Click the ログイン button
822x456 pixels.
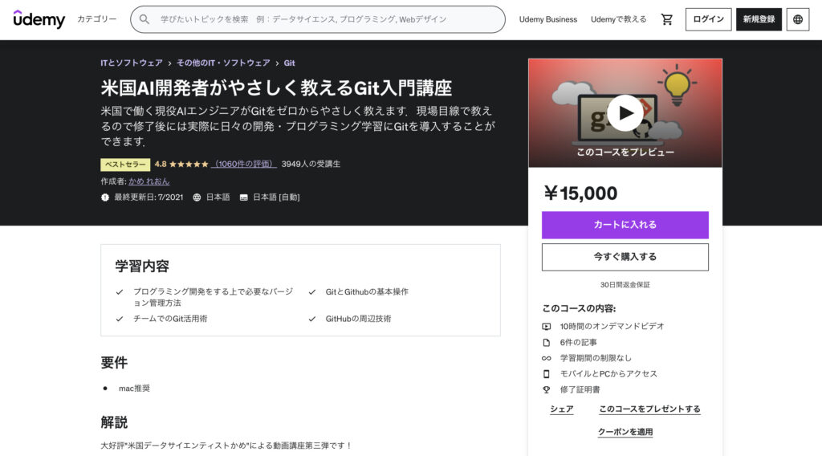[708, 19]
